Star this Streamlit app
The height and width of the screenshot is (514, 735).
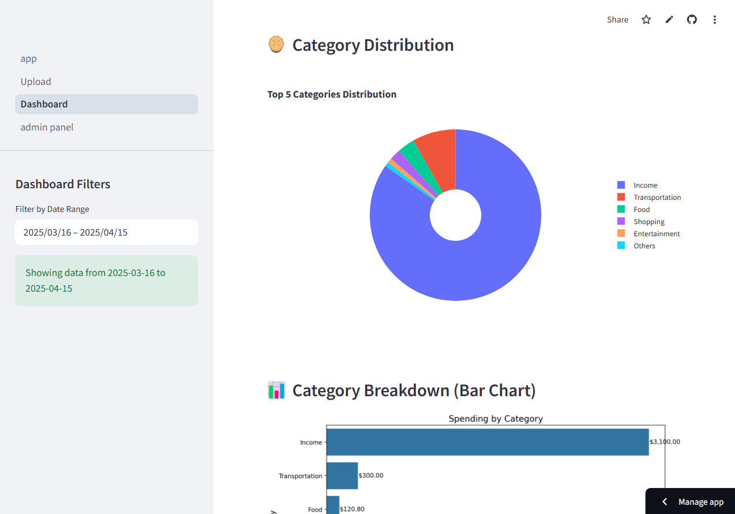(645, 19)
